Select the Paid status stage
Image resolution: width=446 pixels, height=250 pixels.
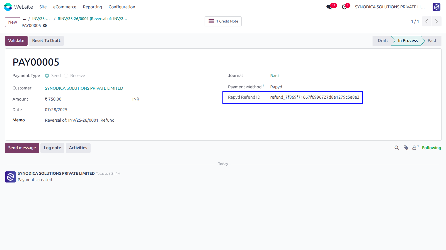click(x=432, y=41)
